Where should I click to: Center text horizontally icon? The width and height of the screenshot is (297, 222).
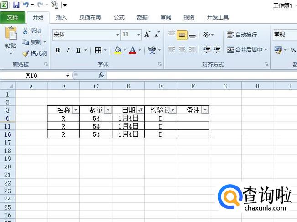[182, 50]
